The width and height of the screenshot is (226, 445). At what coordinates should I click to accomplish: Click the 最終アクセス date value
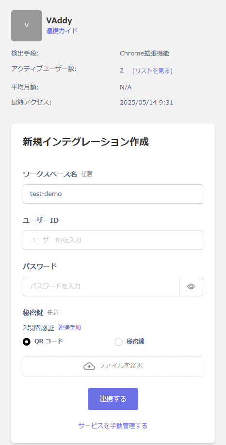pos(146,103)
